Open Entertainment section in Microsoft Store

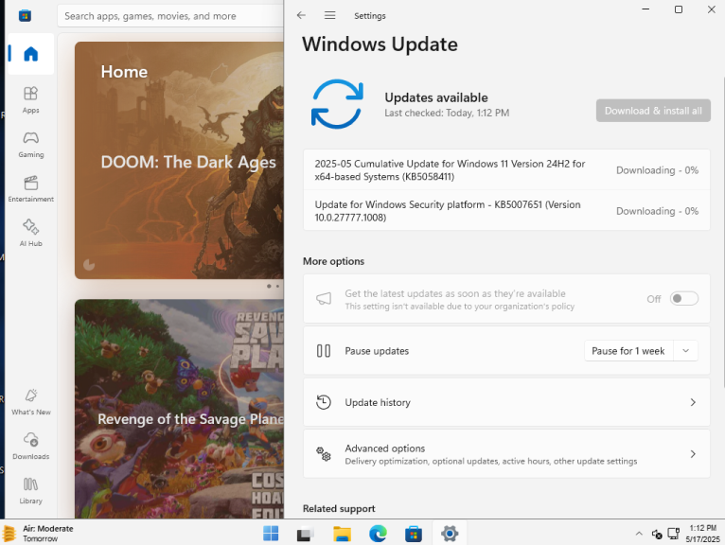pyautogui.click(x=30, y=188)
